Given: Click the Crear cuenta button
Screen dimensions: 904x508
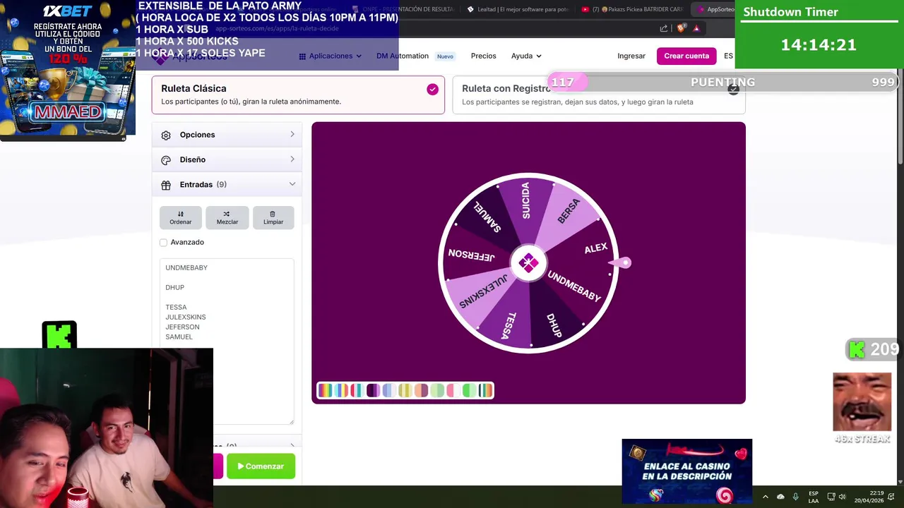Looking at the screenshot, I should pyautogui.click(x=686, y=56).
